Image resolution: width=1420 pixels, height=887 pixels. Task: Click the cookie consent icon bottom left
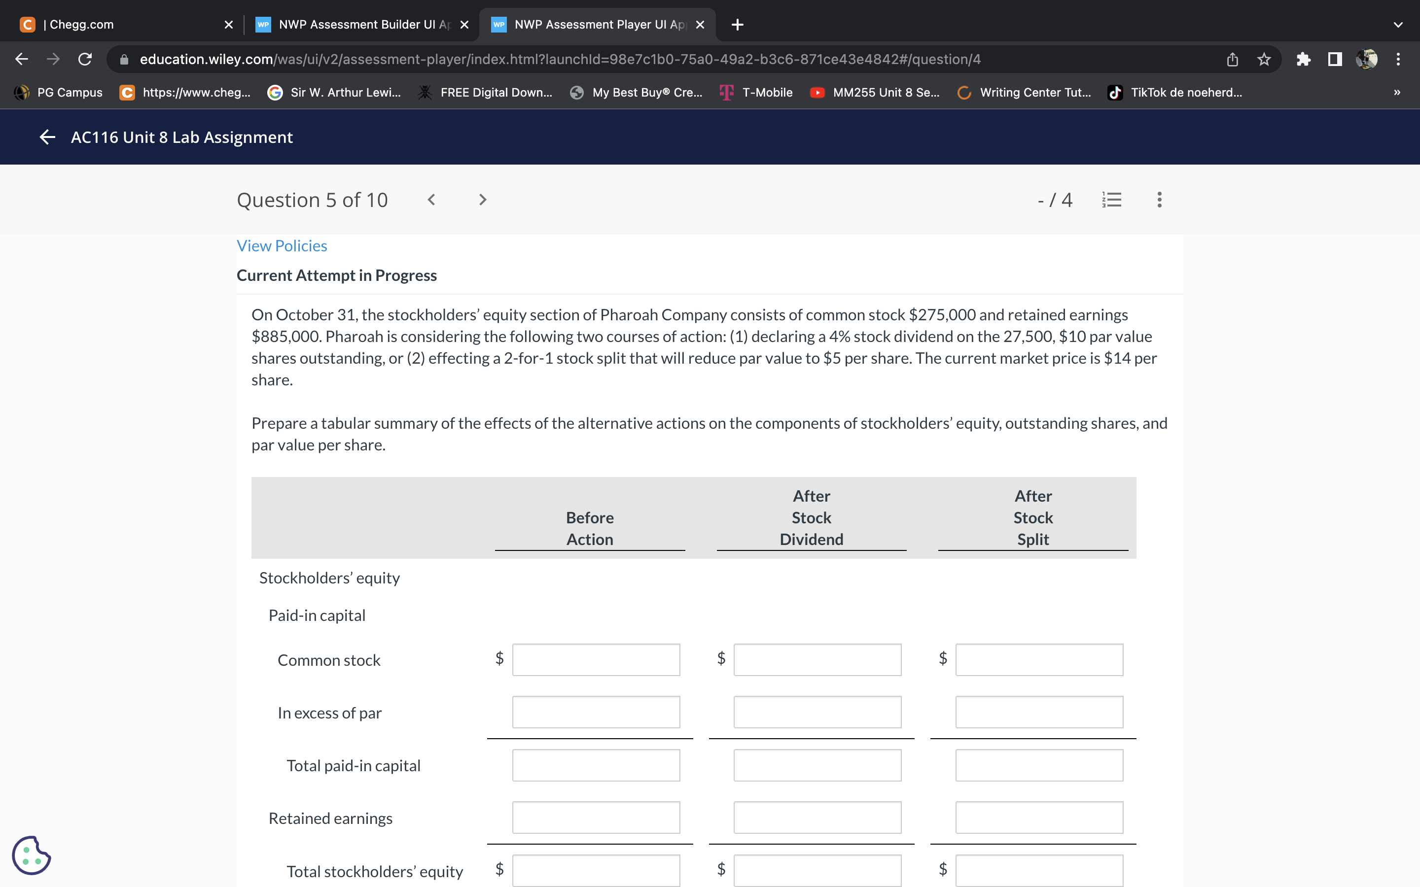tap(32, 855)
